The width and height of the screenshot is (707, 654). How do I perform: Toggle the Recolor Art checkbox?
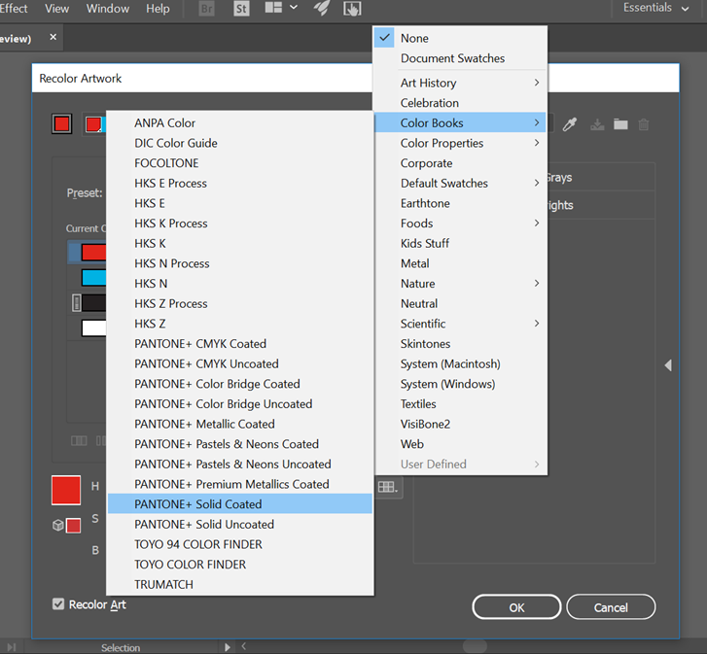pos(59,604)
